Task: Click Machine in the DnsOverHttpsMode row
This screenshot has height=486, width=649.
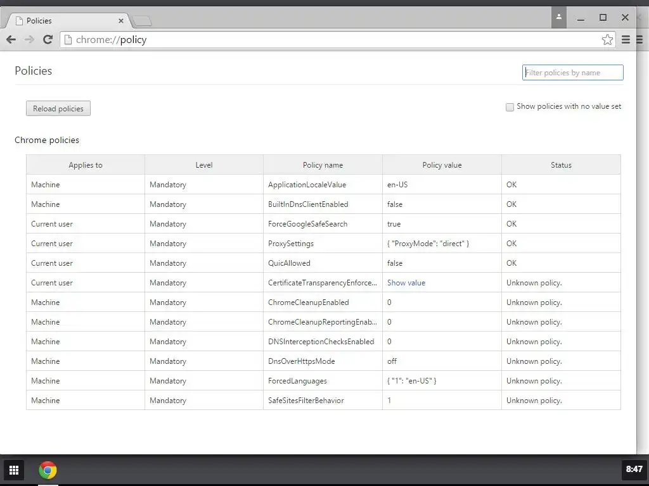Action: point(45,361)
